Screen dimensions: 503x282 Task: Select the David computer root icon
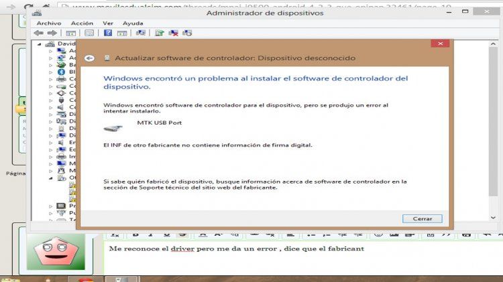coord(50,44)
